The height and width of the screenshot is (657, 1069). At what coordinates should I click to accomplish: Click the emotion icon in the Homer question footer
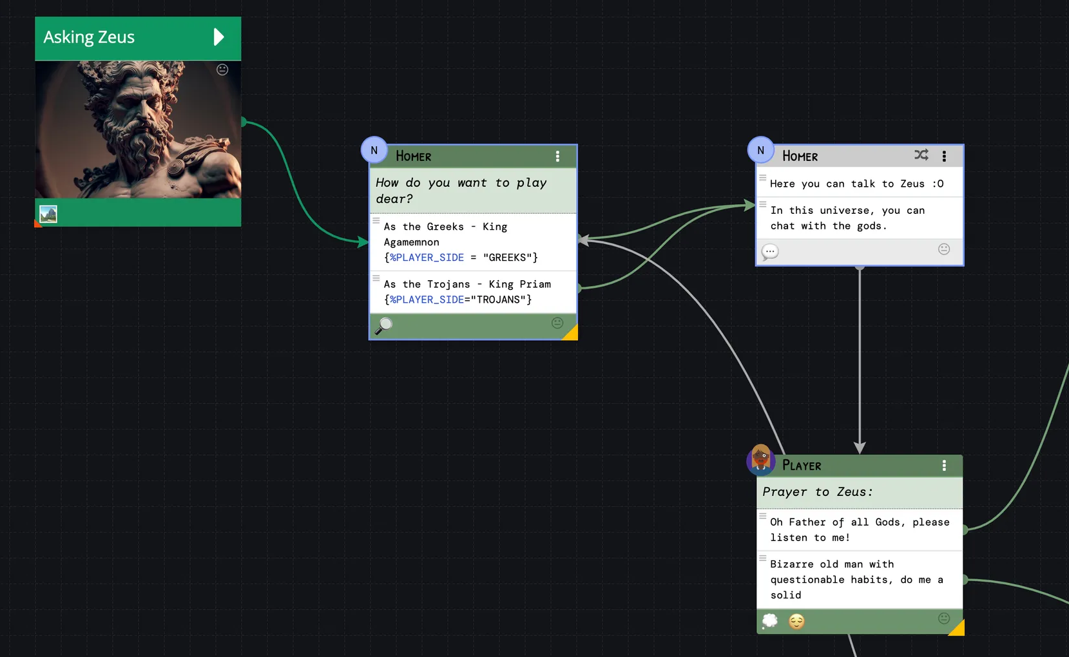tap(557, 323)
